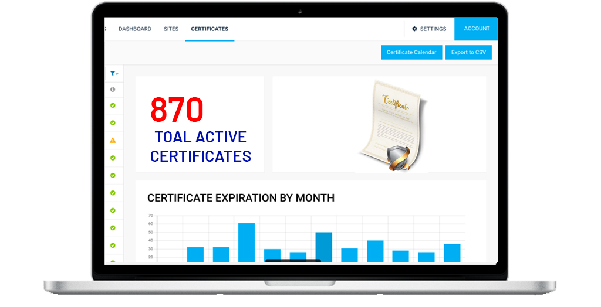Click the certificate scroll with shield image

[x=392, y=126]
